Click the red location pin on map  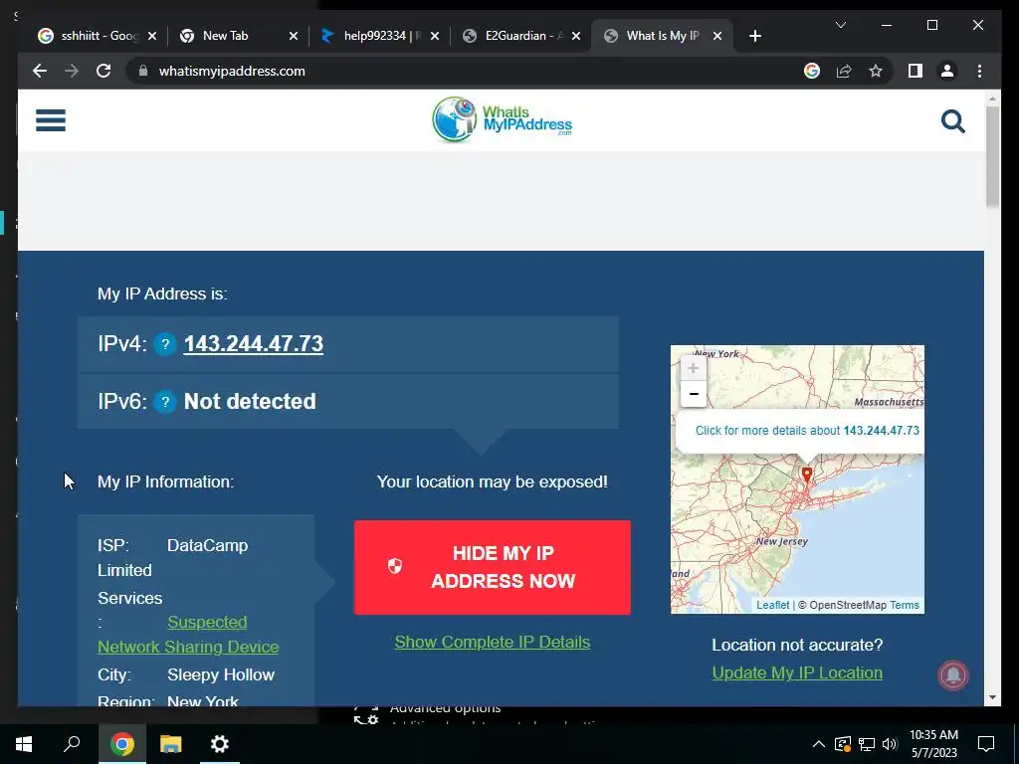(806, 475)
